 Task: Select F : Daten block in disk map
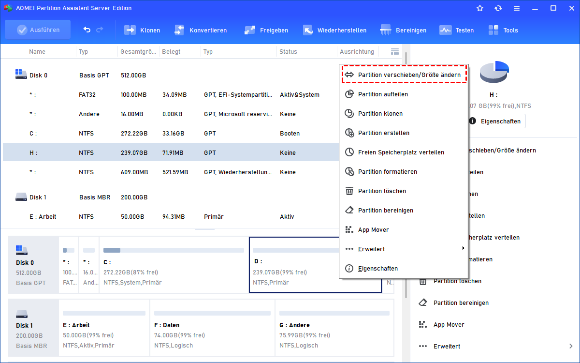pos(212,327)
